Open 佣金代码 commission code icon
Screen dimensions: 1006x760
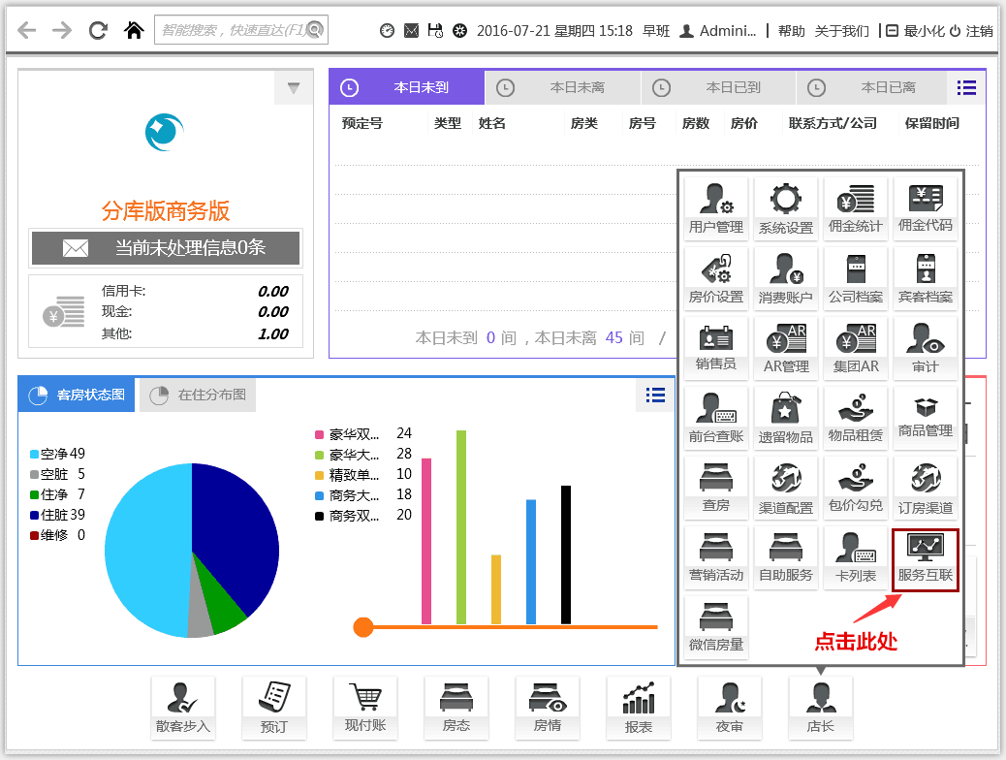(926, 209)
